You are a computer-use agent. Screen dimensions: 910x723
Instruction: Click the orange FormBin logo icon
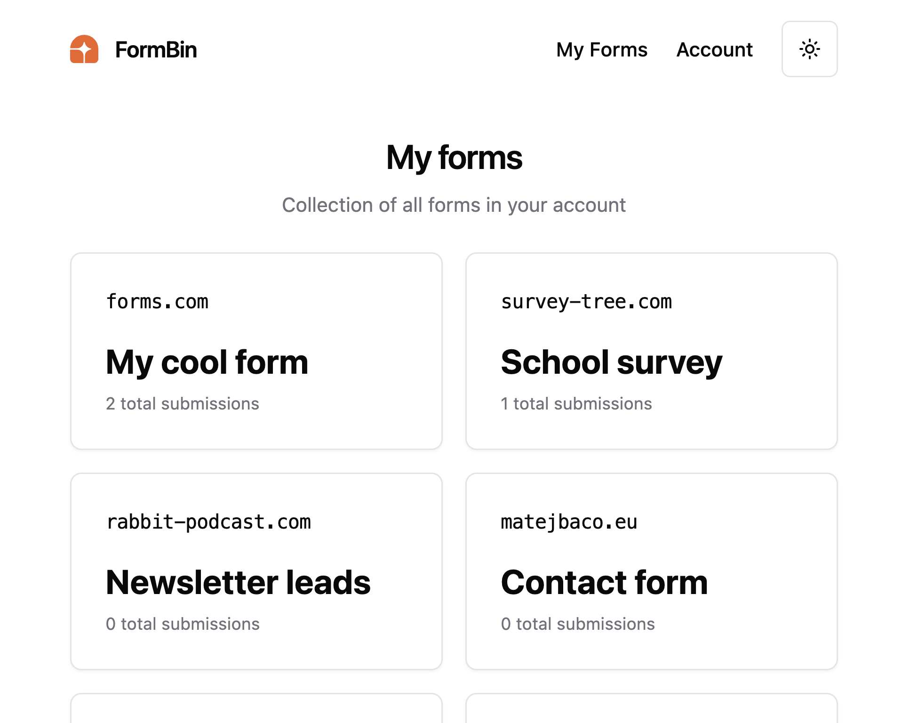coord(84,49)
